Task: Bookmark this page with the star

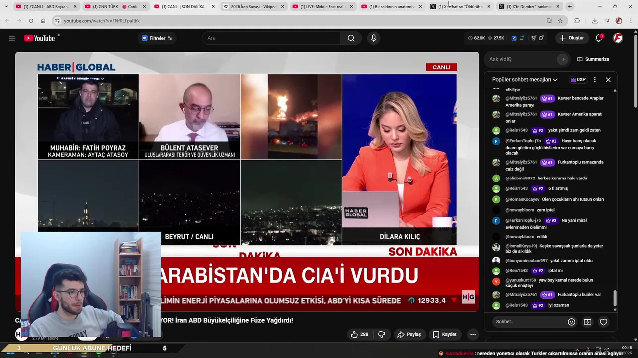Action: 560,21
